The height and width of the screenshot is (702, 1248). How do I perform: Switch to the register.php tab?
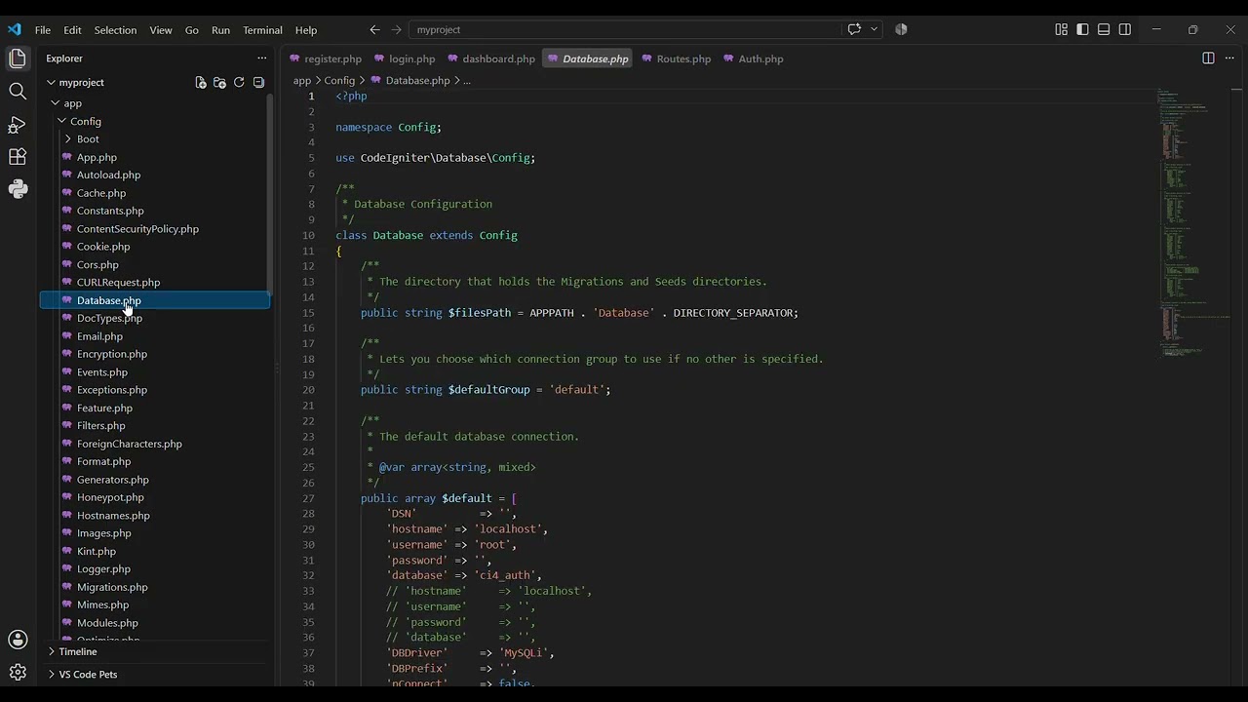coord(326,59)
